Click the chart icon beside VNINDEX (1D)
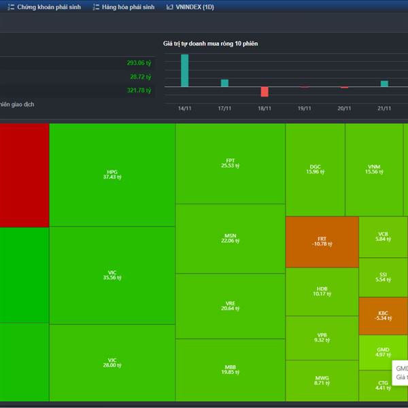This screenshot has height=408, width=408. pos(169,7)
